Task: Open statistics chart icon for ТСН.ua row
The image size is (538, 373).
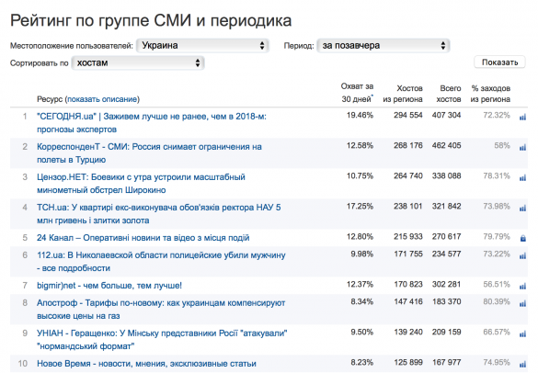Action: click(522, 209)
